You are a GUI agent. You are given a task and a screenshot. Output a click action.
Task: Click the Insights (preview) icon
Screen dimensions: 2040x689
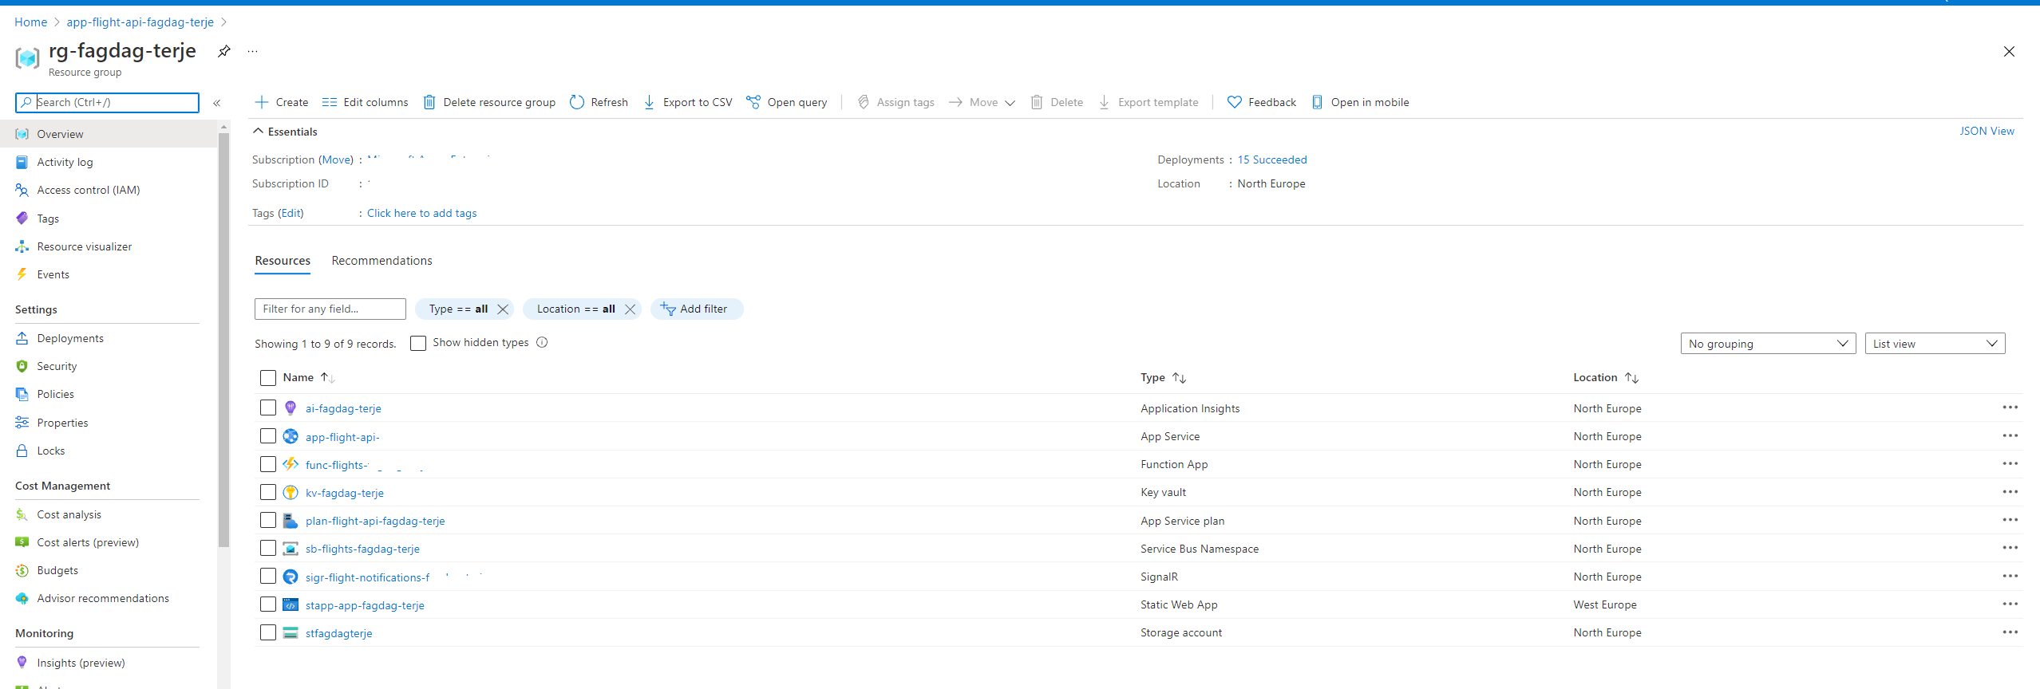point(22,662)
